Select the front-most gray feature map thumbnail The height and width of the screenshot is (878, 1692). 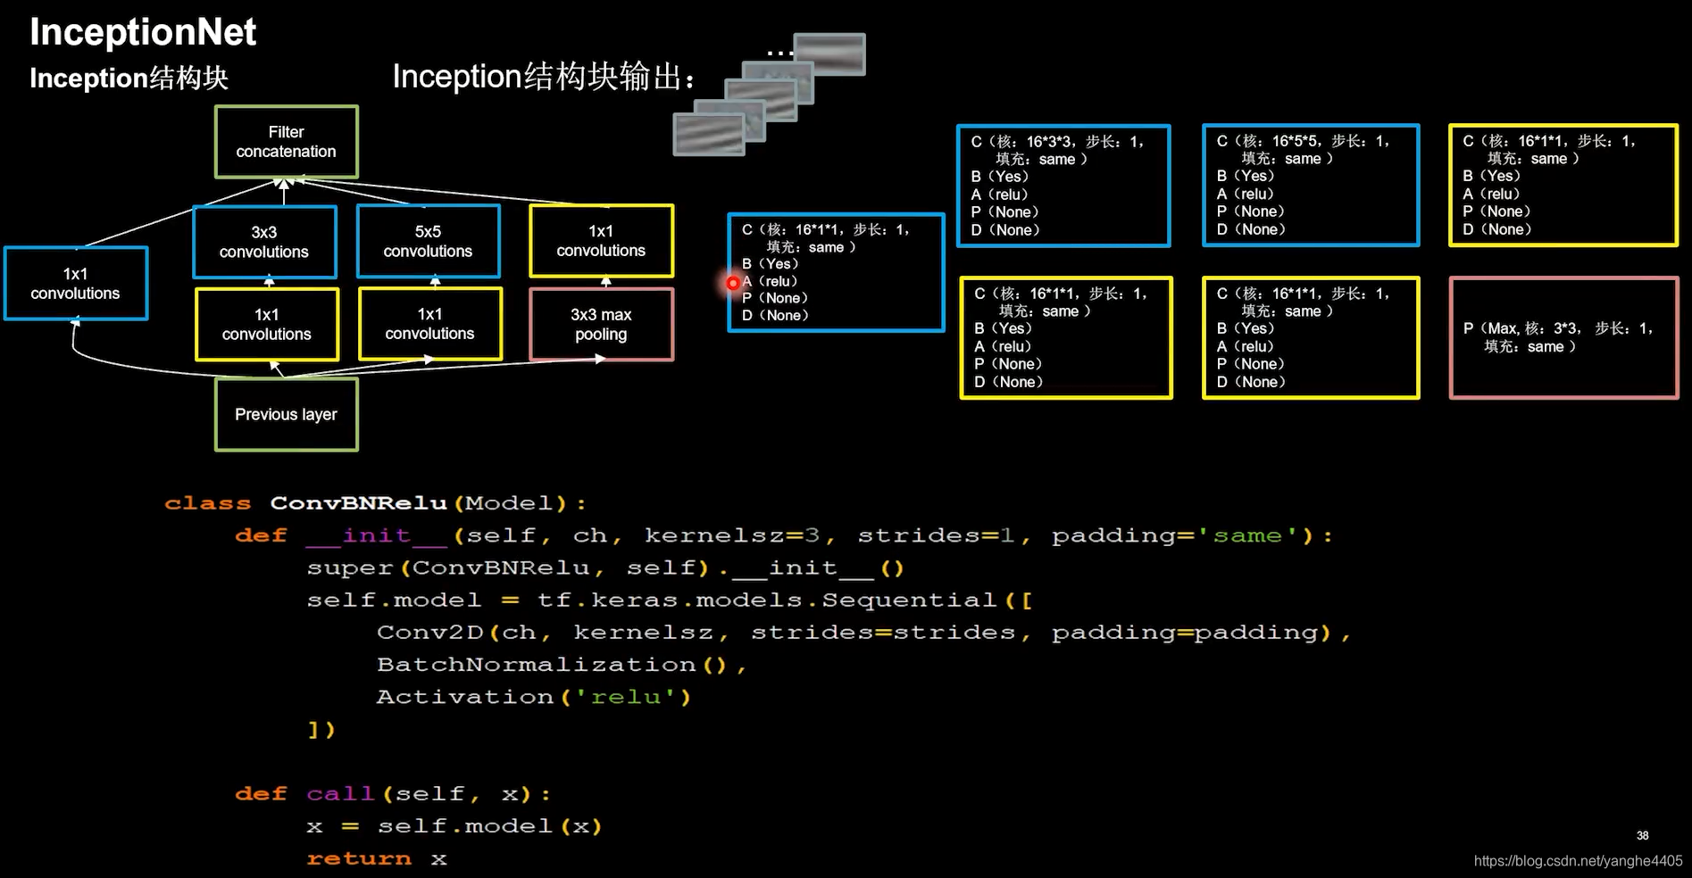(709, 135)
